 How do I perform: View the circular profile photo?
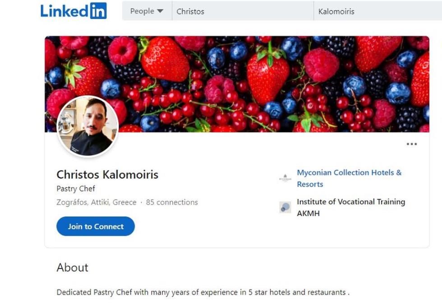87,127
